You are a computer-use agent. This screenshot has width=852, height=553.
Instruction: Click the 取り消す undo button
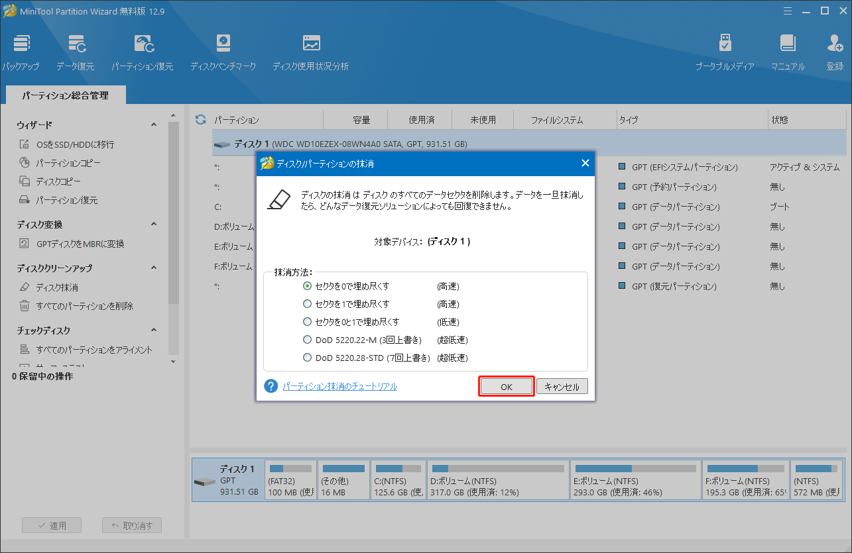[132, 525]
